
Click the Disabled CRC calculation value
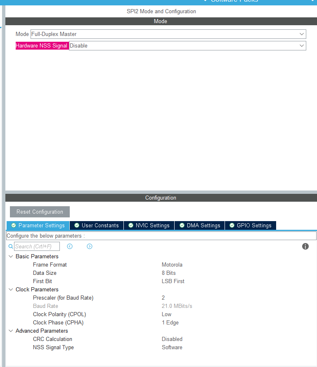172,339
